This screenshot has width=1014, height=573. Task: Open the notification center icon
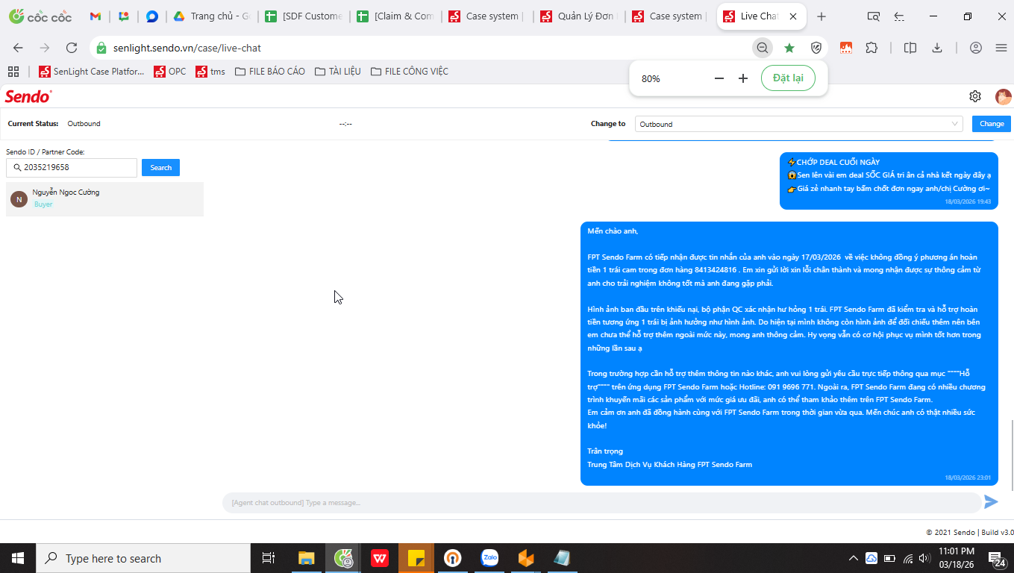[x=997, y=558]
